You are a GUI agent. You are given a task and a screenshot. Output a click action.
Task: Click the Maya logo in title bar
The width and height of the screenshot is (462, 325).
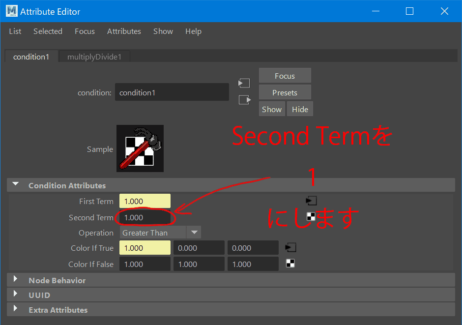(11, 11)
